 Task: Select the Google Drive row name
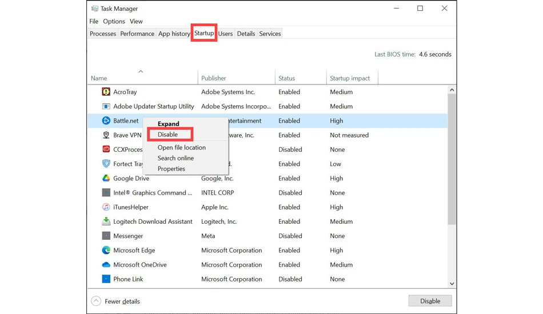point(131,179)
